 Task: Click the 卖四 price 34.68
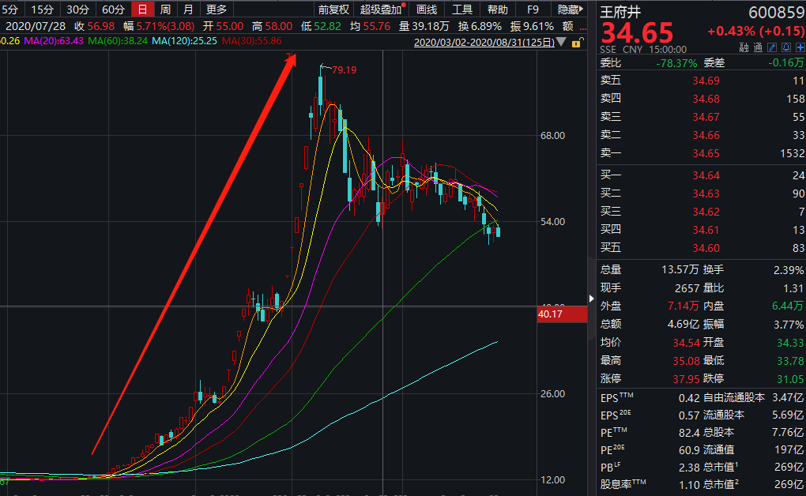click(706, 99)
